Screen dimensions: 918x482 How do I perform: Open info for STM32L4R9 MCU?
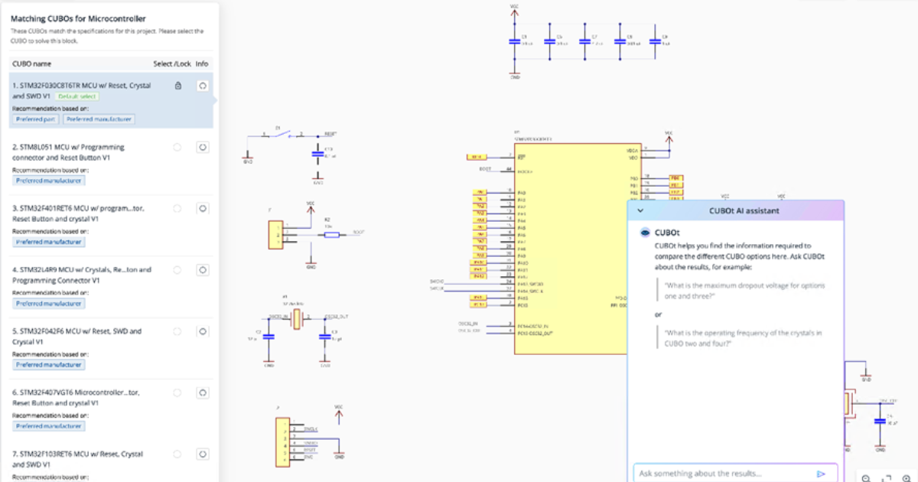(203, 269)
